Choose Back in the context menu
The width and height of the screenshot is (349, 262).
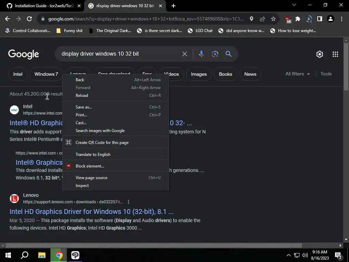116,80
